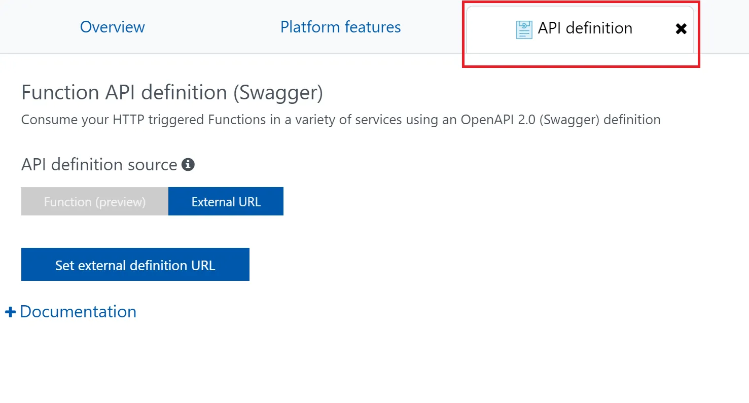
Task: Click the "API definition source" label text
Action: 99,165
